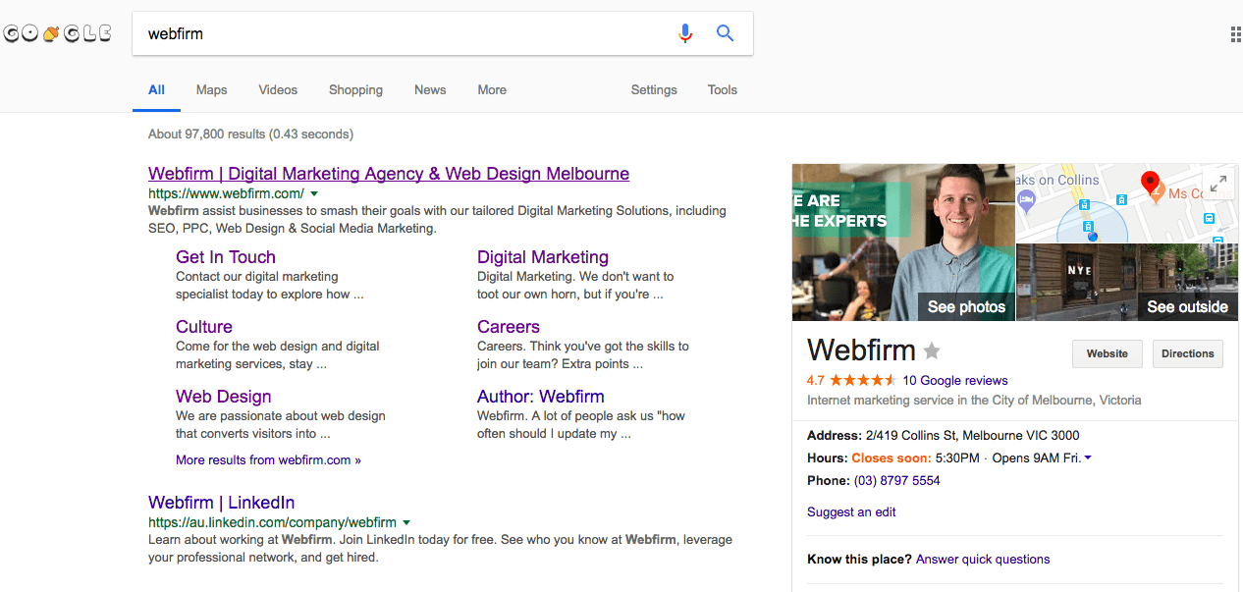Screen dimensions: 1243x592
Task: Switch to the Maps tab
Action: coord(211,89)
